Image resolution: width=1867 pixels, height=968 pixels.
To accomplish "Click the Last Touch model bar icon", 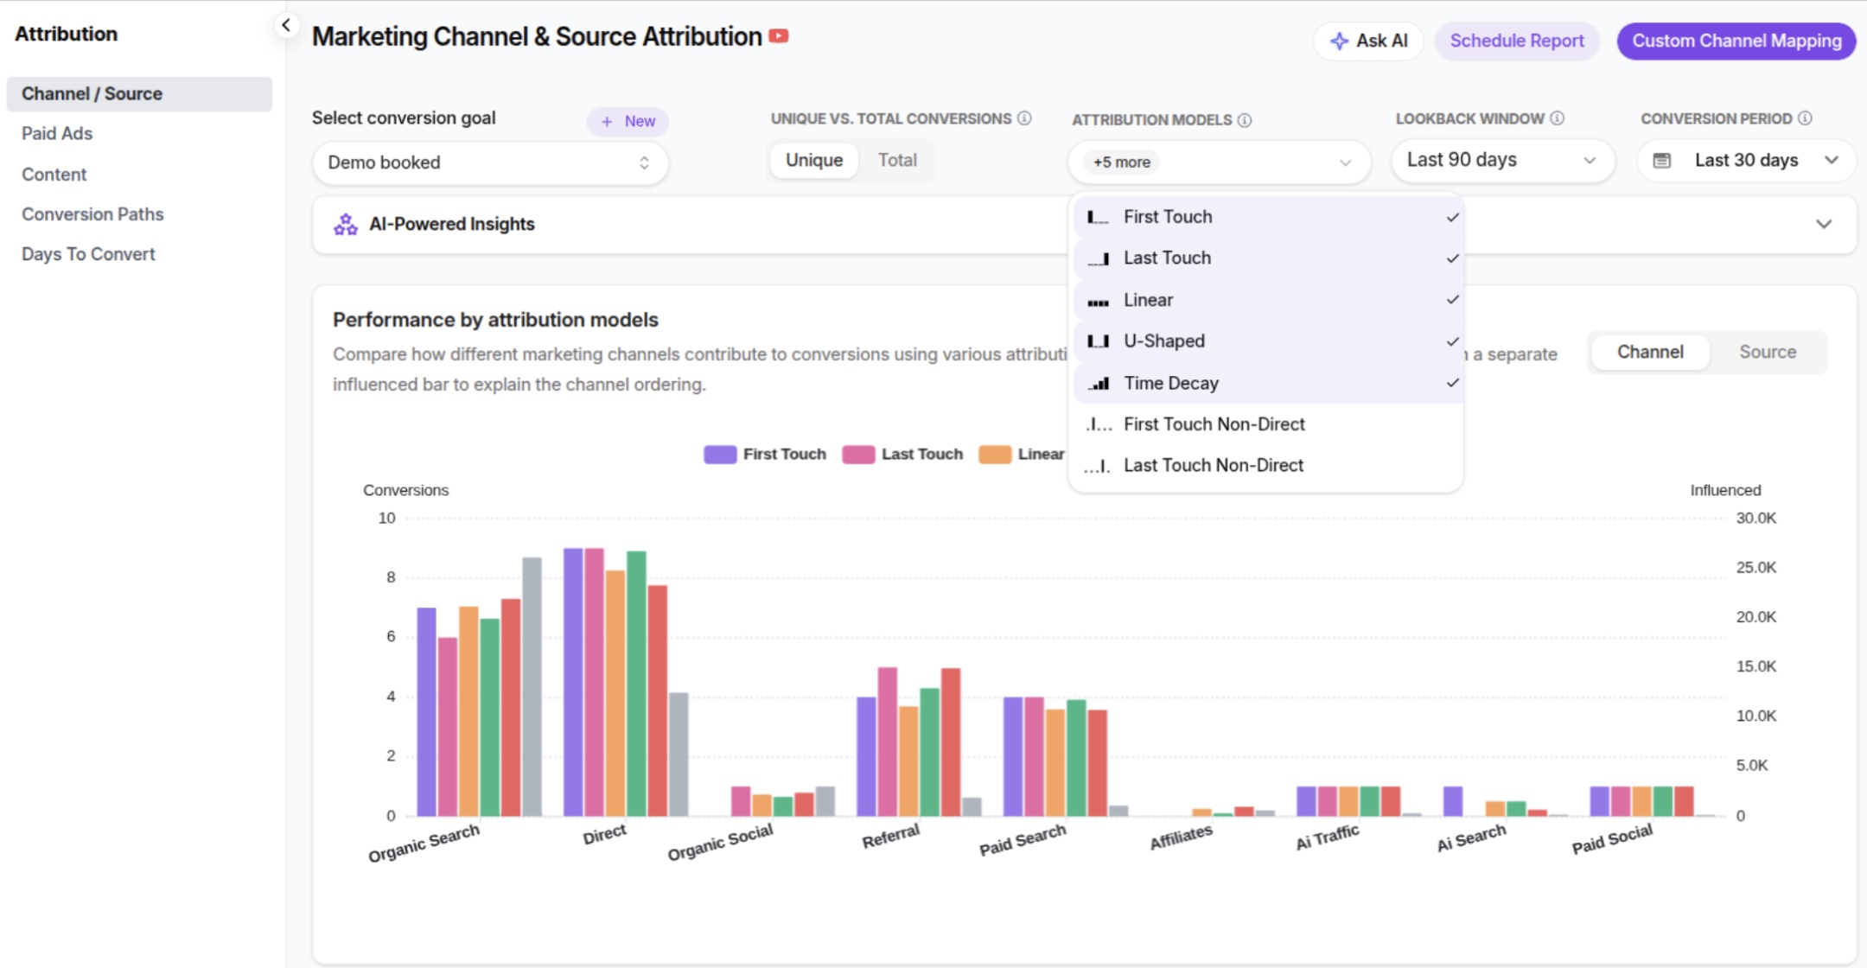I will 1098,258.
